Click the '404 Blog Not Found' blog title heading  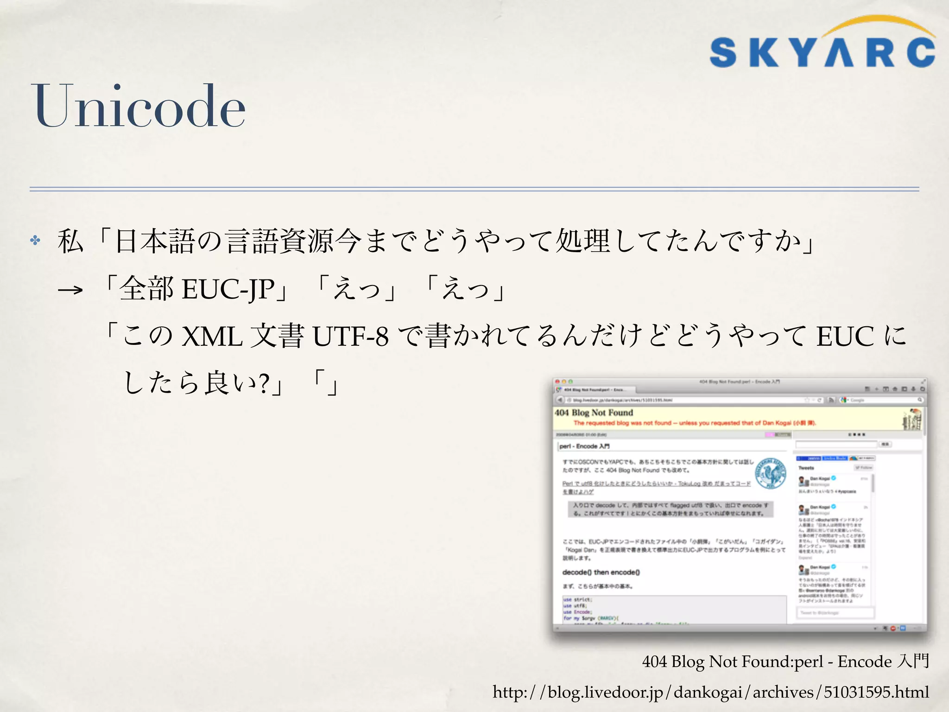click(x=594, y=413)
